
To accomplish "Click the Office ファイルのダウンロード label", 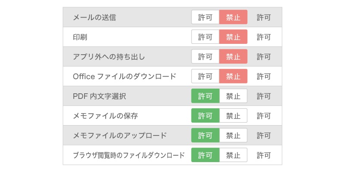I will point(125,77).
